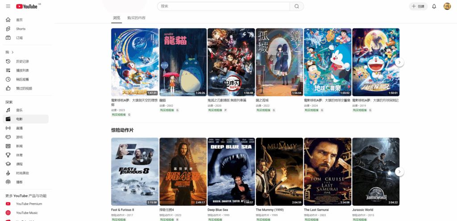Click 惊险动作片 • 2015 metadata text

coord(364,215)
